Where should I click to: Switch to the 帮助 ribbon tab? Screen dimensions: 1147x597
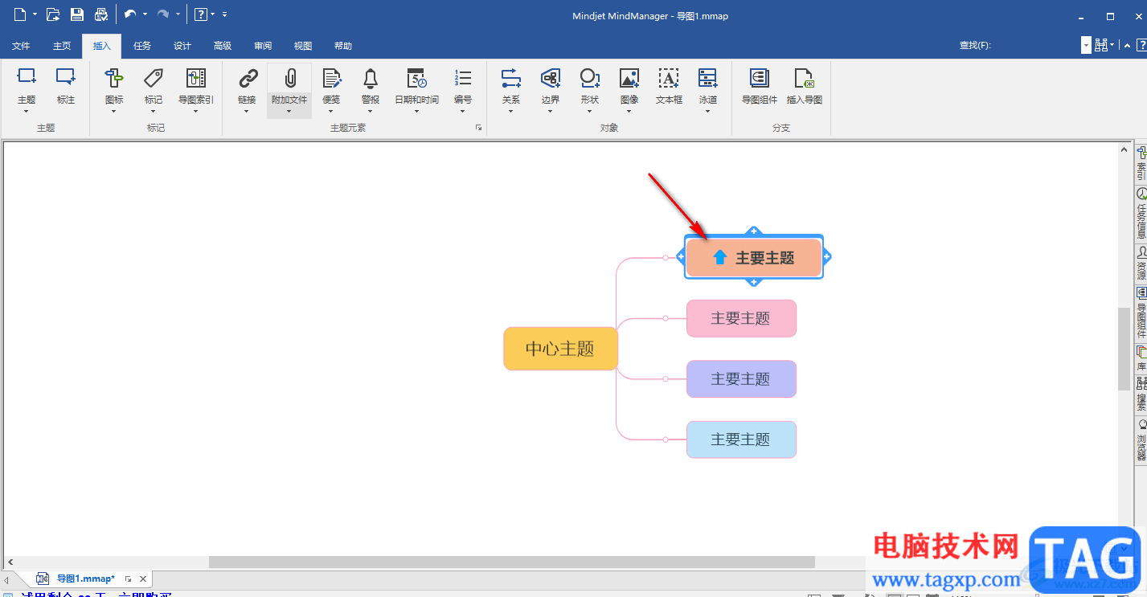click(x=343, y=46)
